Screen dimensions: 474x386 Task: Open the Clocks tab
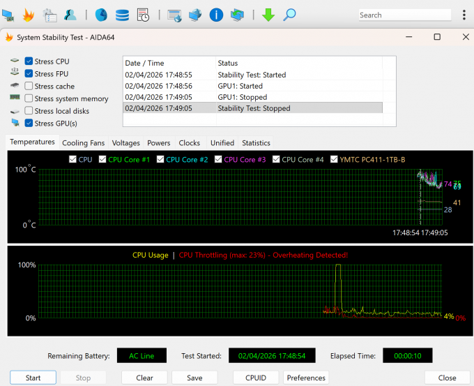pyautogui.click(x=190, y=143)
